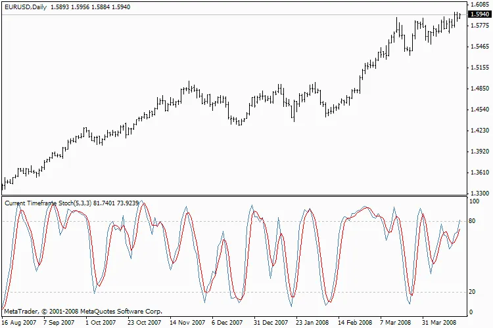Click the stochastic 80 level label
This screenshot has height=328, width=493.
(472, 221)
